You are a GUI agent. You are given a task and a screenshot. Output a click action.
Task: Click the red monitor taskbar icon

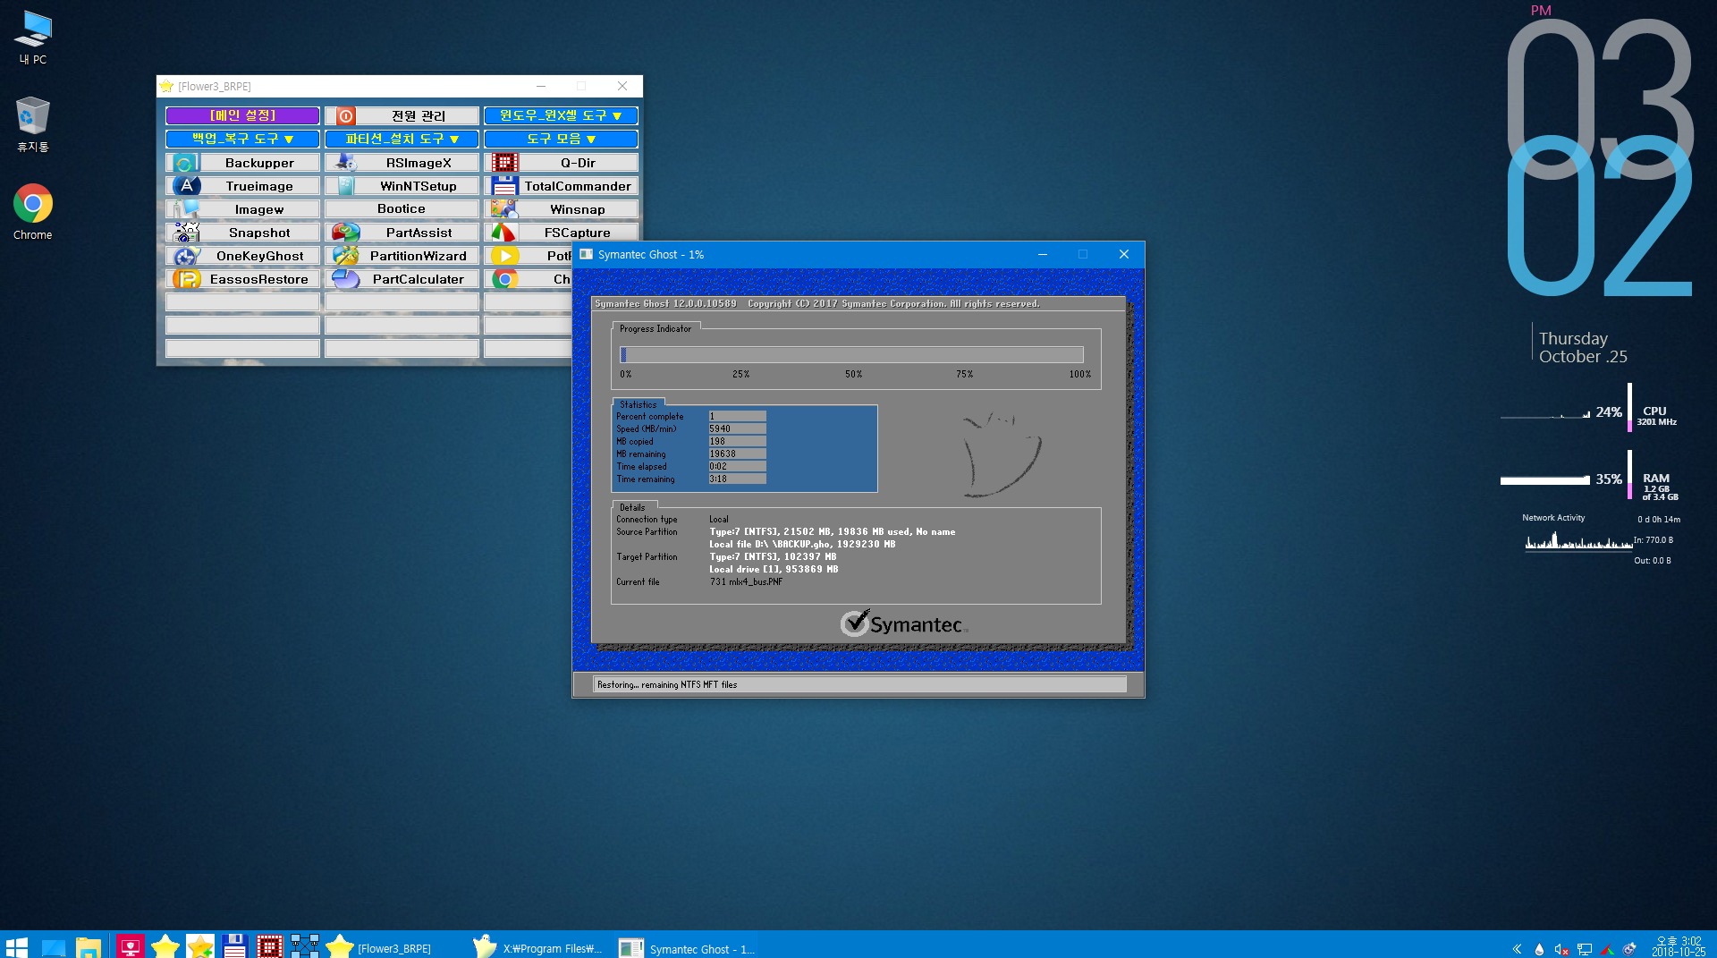click(131, 946)
